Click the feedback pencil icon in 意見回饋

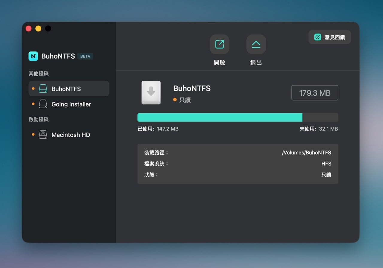[317, 37]
